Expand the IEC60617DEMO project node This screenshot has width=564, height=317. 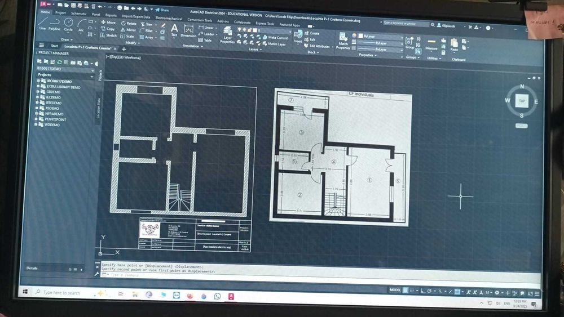tap(38, 81)
